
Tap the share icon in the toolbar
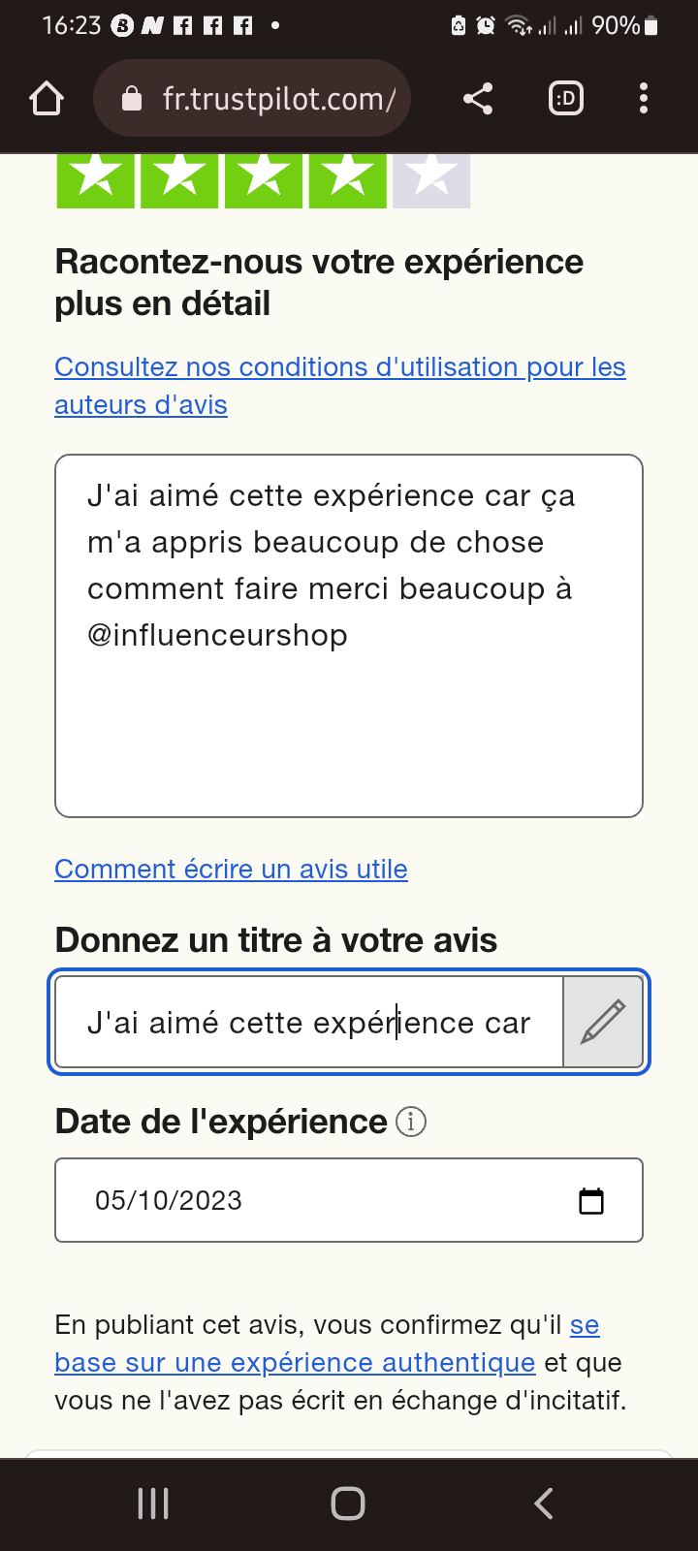click(477, 99)
